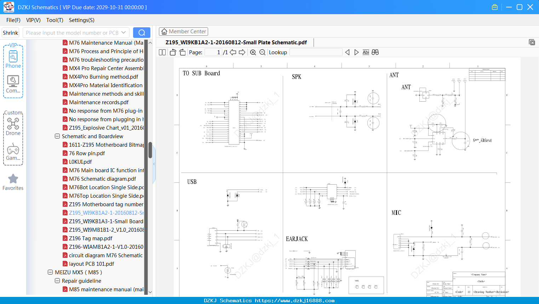Find next lookup match triangle

pos(356,52)
